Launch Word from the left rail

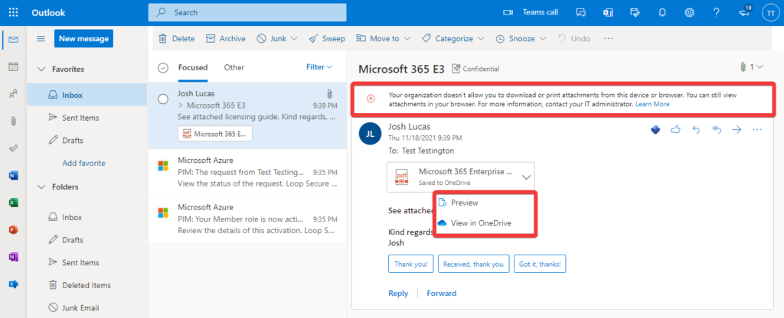(x=14, y=175)
